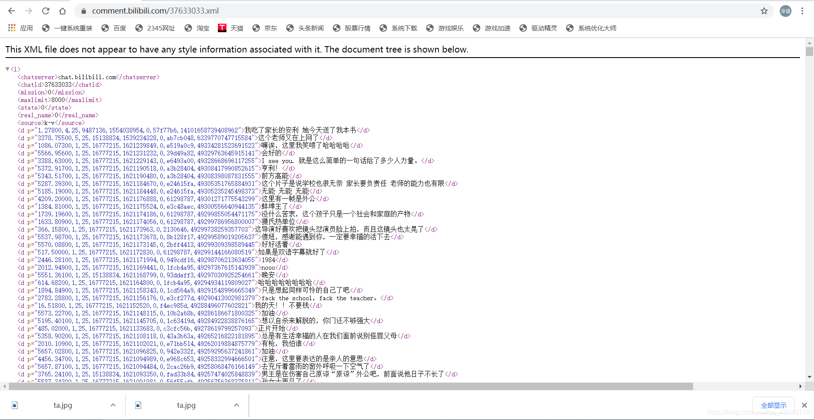
Task: Click the globe icon beside 股票行情
Action: tap(337, 28)
